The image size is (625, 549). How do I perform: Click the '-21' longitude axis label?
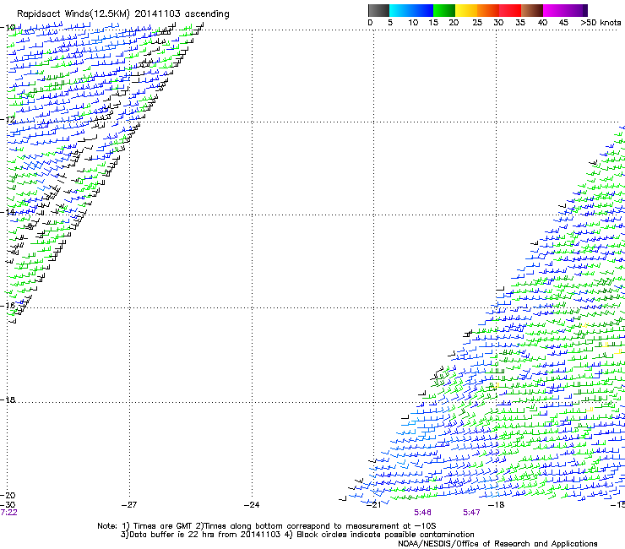pyautogui.click(x=374, y=505)
